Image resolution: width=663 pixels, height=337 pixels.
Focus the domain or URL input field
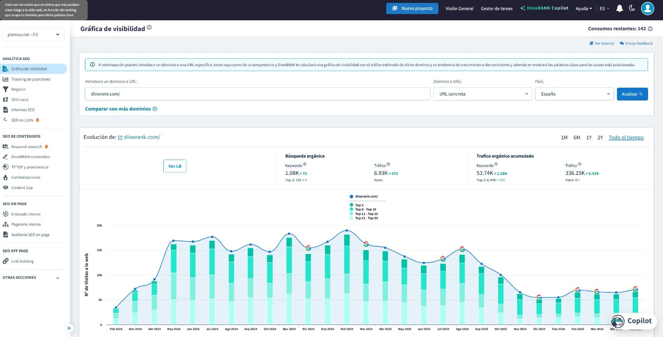[x=257, y=94]
